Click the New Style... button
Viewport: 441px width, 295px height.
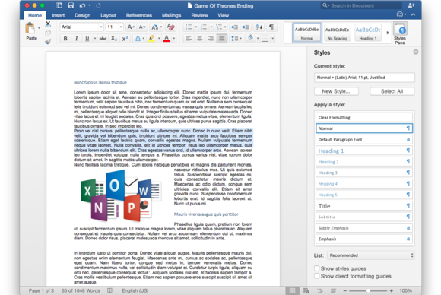336,91
